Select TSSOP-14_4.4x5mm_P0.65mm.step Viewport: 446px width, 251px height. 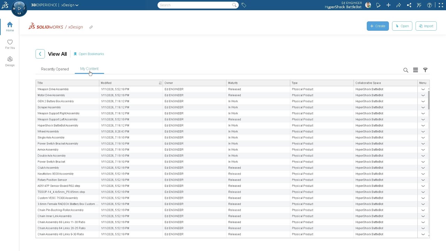(x=61, y=192)
